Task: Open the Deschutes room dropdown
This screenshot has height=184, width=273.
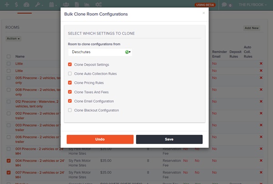Action: [x=100, y=52]
